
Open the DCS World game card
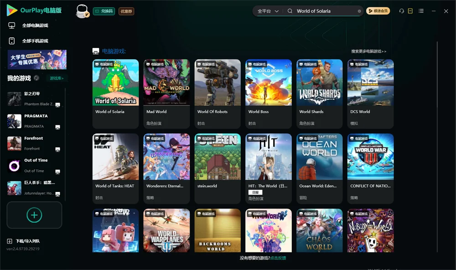(x=370, y=93)
